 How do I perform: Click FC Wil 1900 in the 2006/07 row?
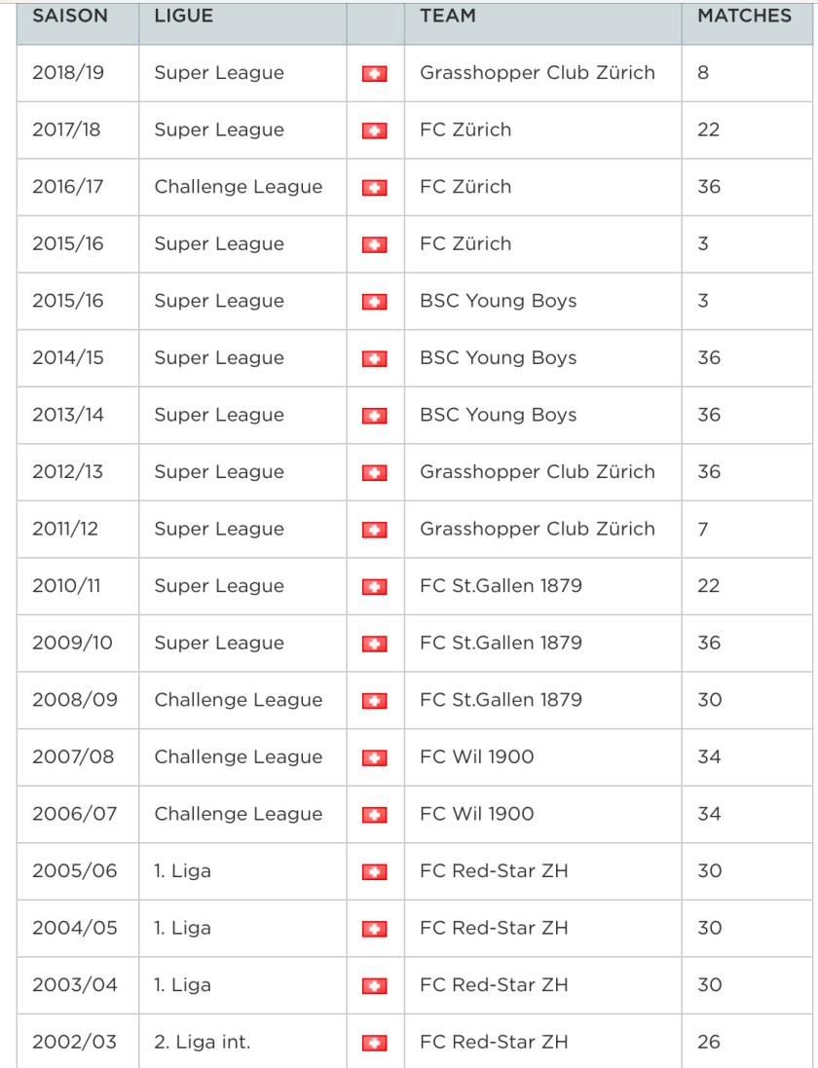coord(477,814)
